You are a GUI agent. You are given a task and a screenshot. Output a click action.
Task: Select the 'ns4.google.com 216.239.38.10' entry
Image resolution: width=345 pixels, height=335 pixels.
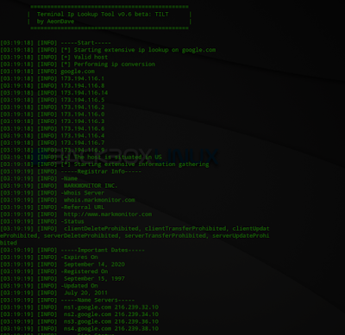tap(111, 329)
